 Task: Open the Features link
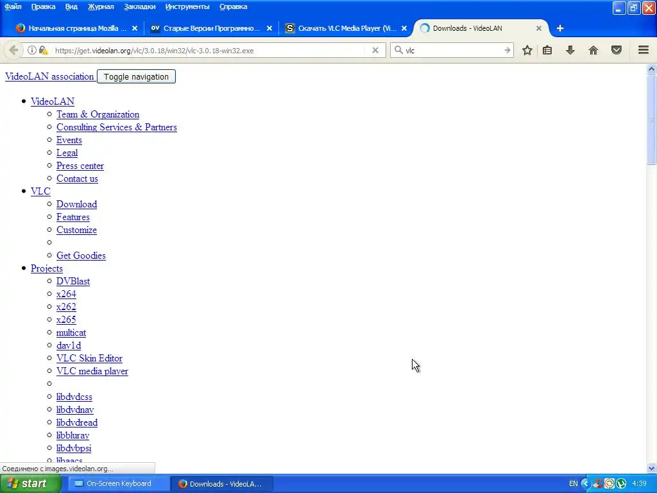coord(73,217)
